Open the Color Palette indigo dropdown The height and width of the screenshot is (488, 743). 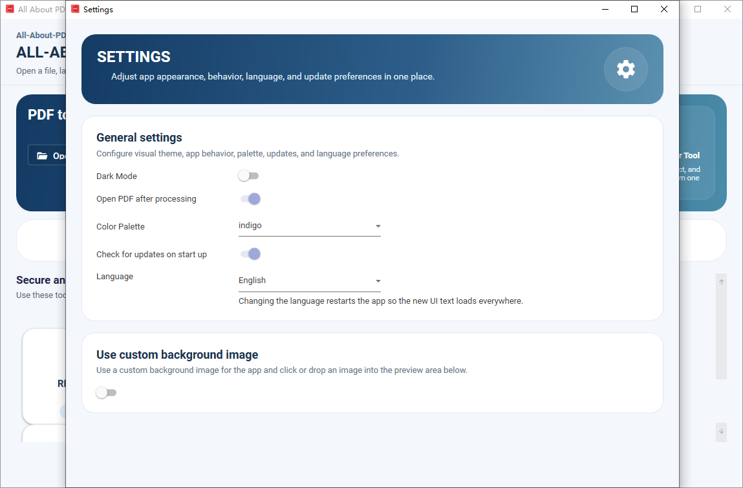tap(310, 226)
